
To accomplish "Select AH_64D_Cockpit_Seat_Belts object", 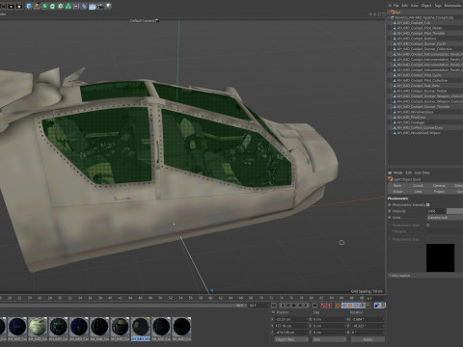I will click(x=419, y=86).
